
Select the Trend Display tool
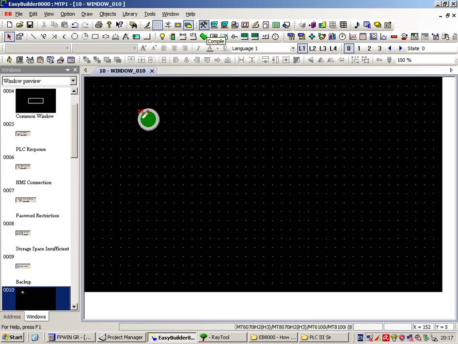point(353,36)
